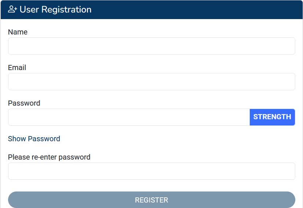Click the add-user icon in the header
Screen dimensions: 303x208
[12, 10]
